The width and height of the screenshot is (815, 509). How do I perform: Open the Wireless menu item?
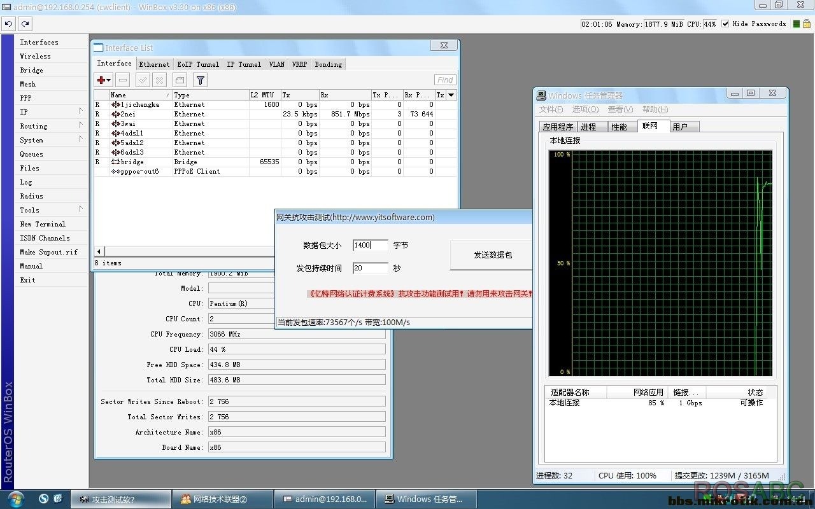click(35, 56)
